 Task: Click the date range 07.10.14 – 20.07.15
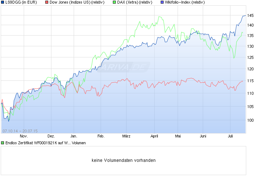[20, 131]
